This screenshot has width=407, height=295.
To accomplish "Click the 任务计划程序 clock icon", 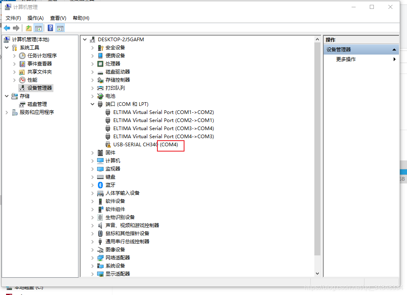I will click(x=22, y=56).
